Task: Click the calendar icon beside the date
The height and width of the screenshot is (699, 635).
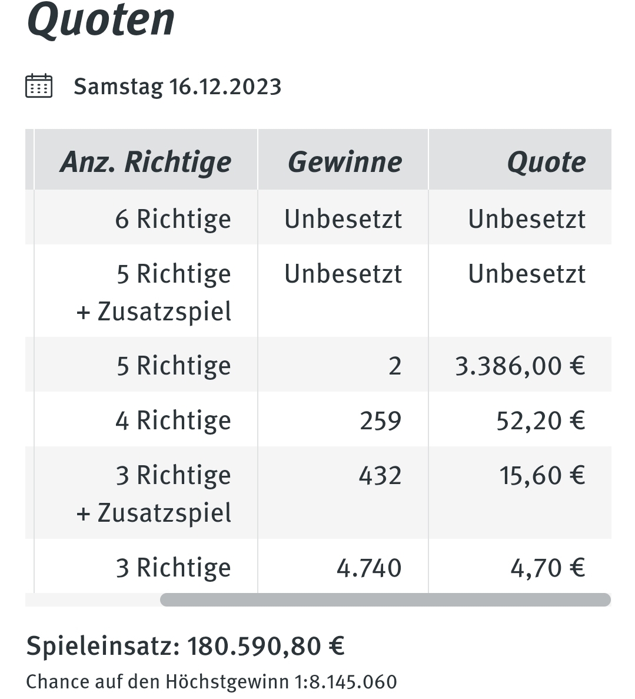Action: point(39,85)
